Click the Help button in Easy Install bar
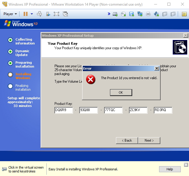Screen dimensions: 189x176 [x=170, y=169]
